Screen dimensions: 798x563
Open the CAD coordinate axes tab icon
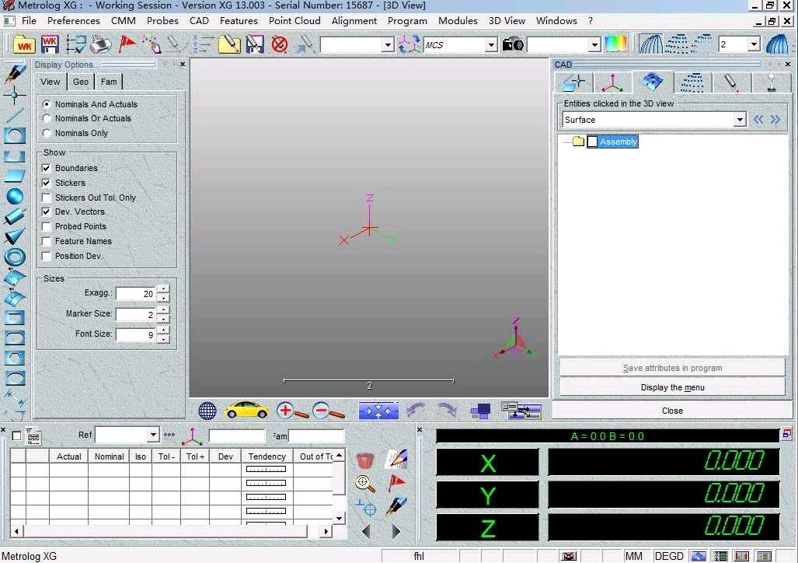tap(612, 82)
